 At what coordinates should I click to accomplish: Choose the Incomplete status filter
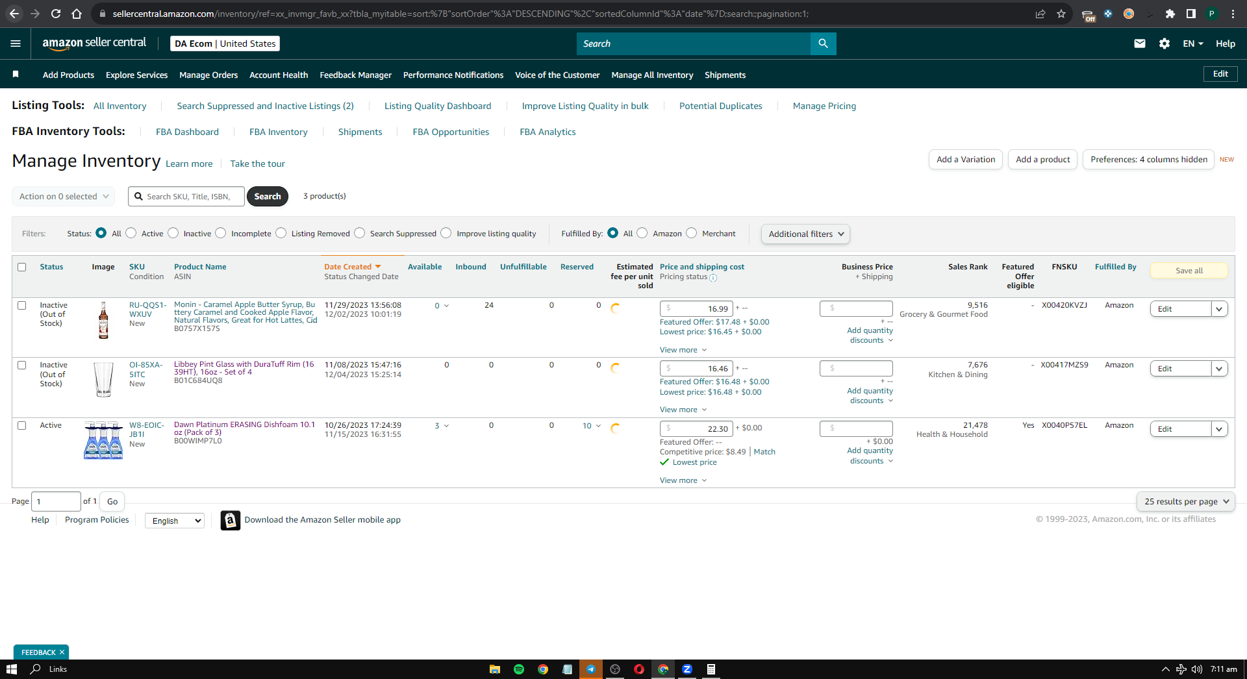[x=221, y=233]
